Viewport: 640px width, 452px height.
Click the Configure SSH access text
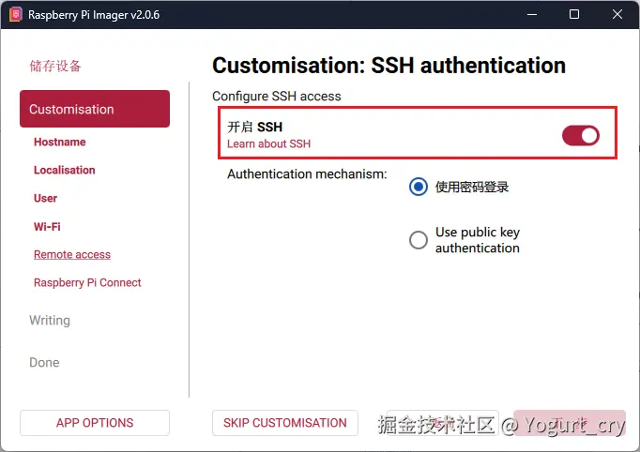tap(276, 97)
